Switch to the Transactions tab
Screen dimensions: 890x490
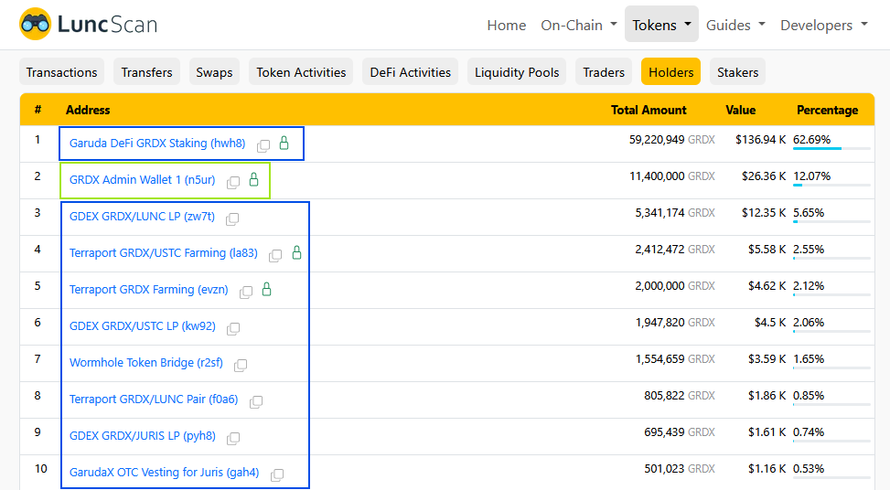pos(62,72)
